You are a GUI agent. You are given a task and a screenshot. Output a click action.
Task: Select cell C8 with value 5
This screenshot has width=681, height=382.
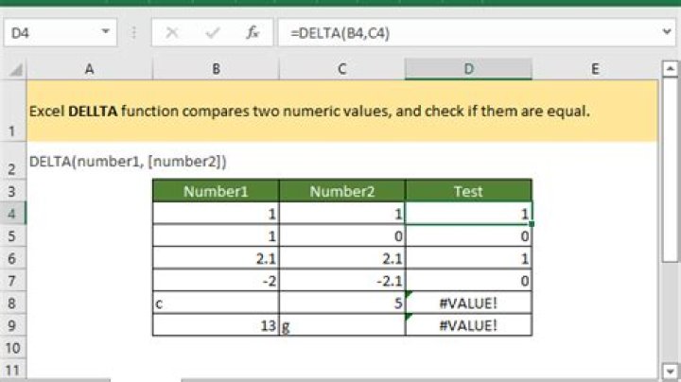click(342, 303)
